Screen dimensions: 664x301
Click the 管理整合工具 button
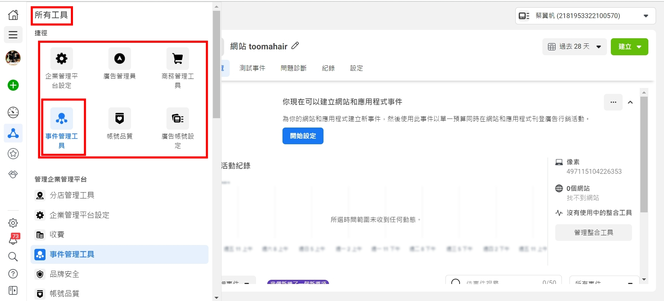tap(593, 233)
